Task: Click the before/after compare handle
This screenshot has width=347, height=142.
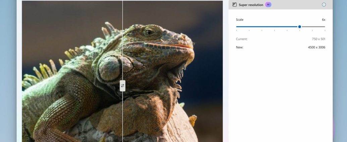Action: (122, 86)
